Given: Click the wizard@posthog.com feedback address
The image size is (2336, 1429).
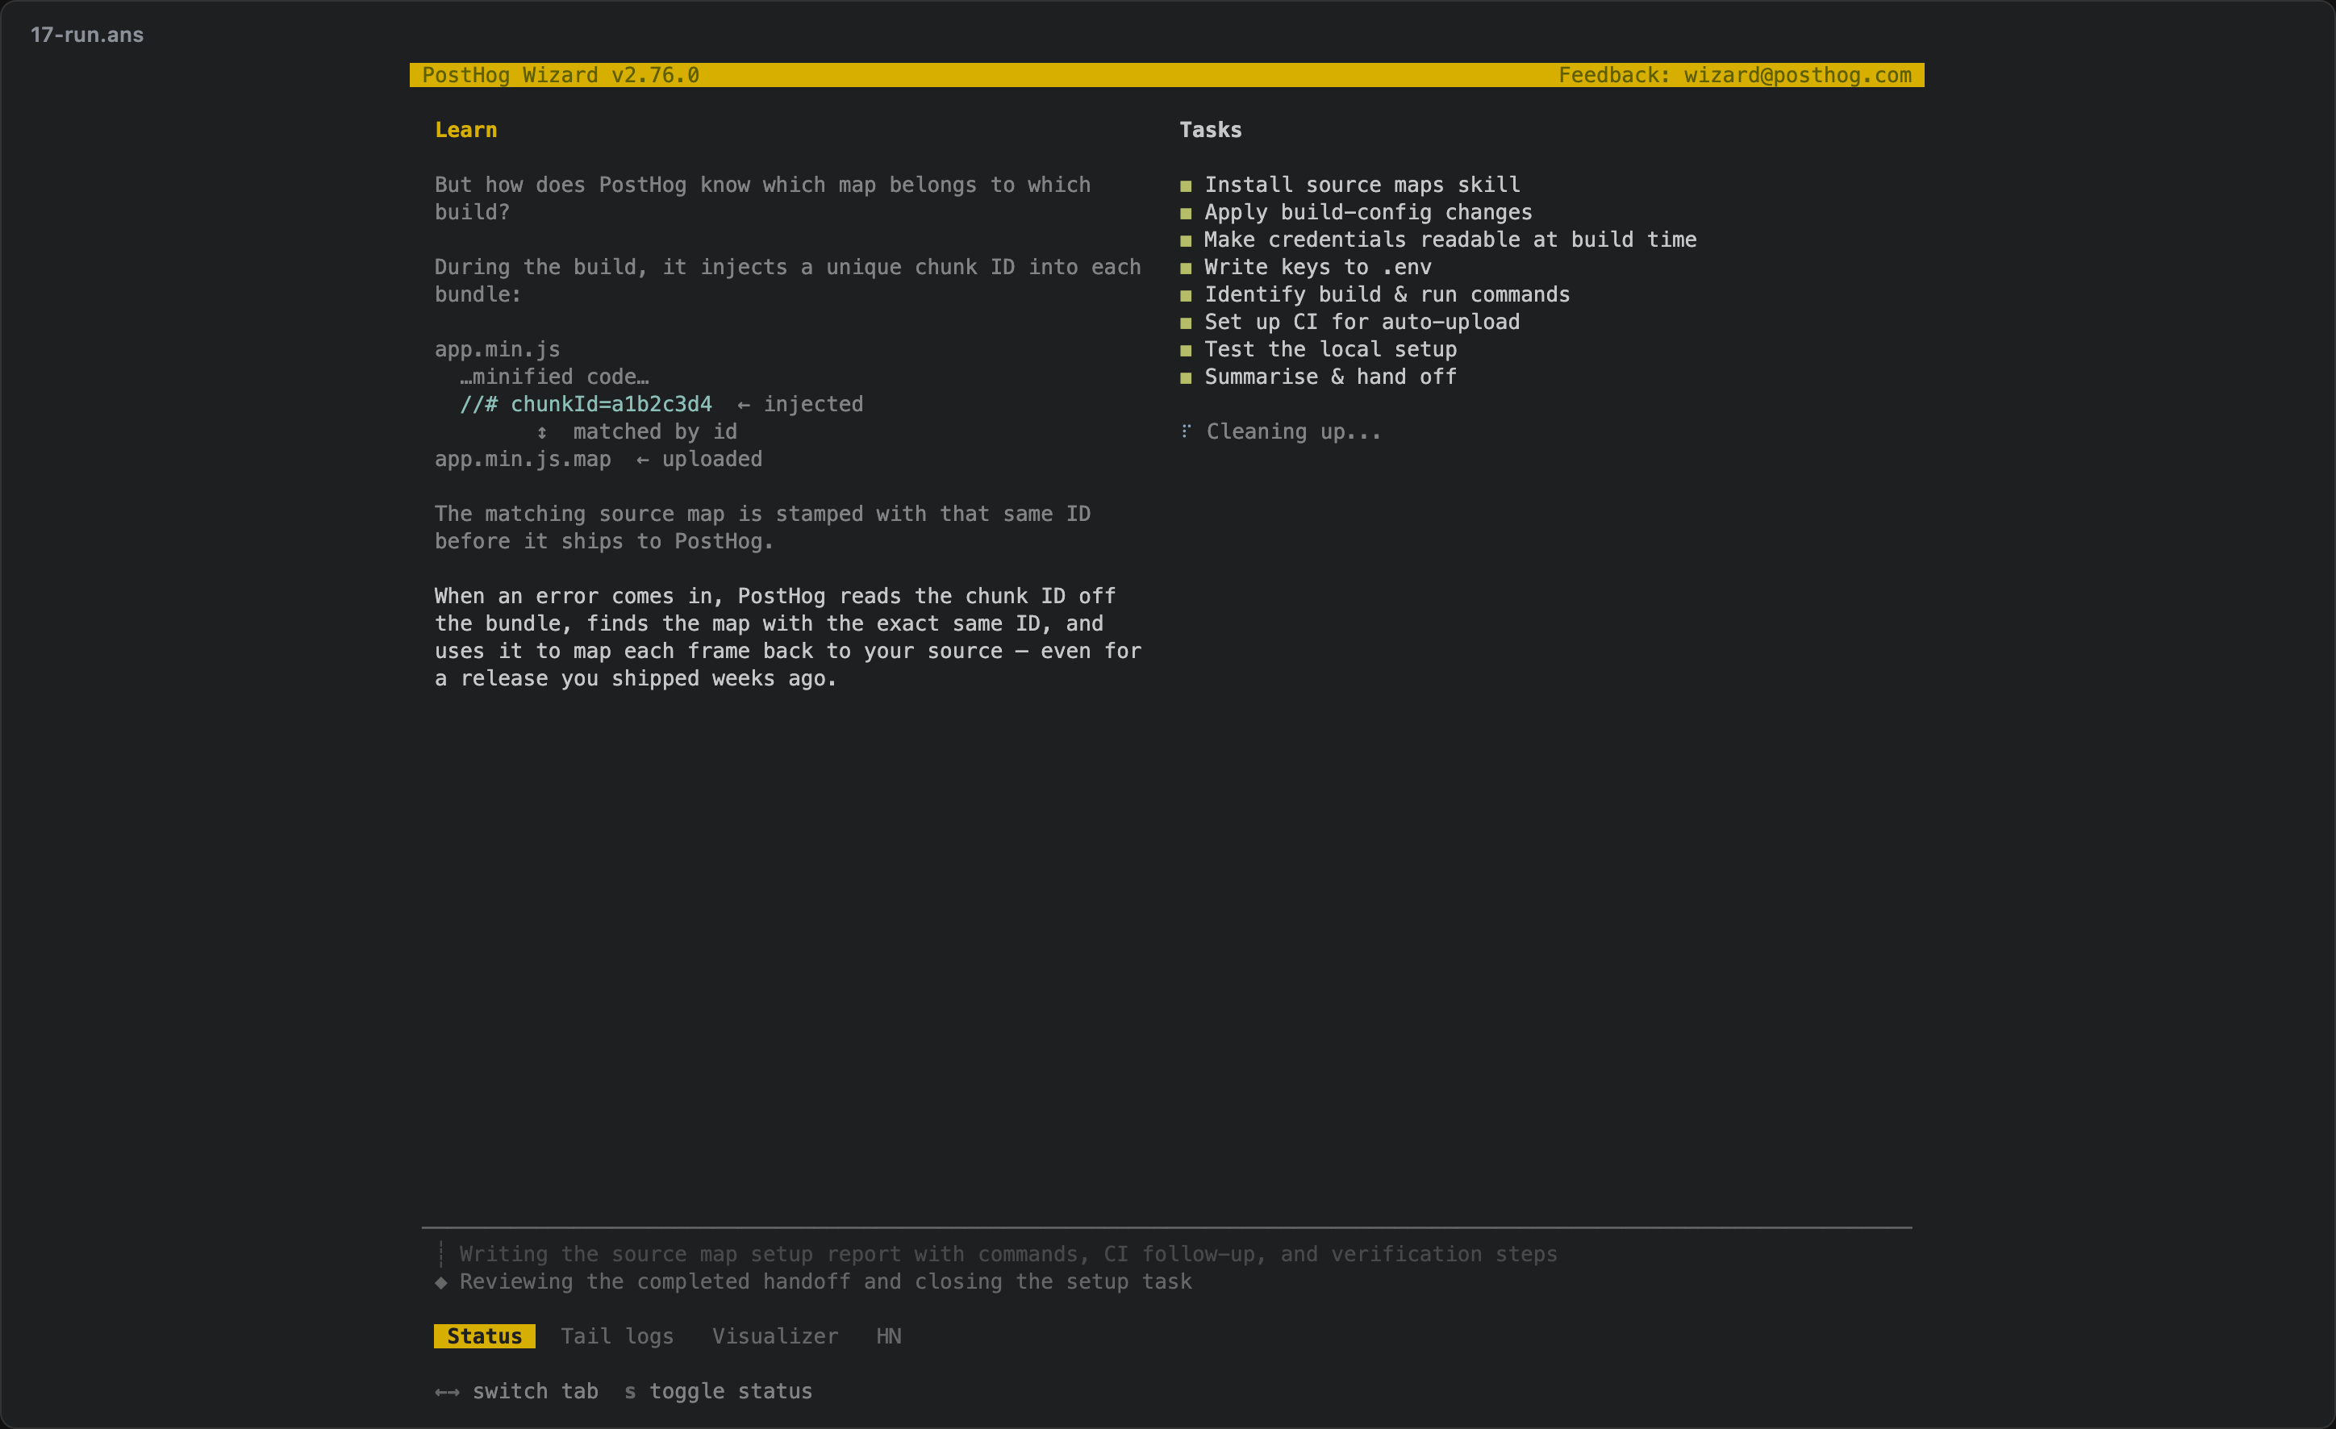Looking at the screenshot, I should (1797, 75).
